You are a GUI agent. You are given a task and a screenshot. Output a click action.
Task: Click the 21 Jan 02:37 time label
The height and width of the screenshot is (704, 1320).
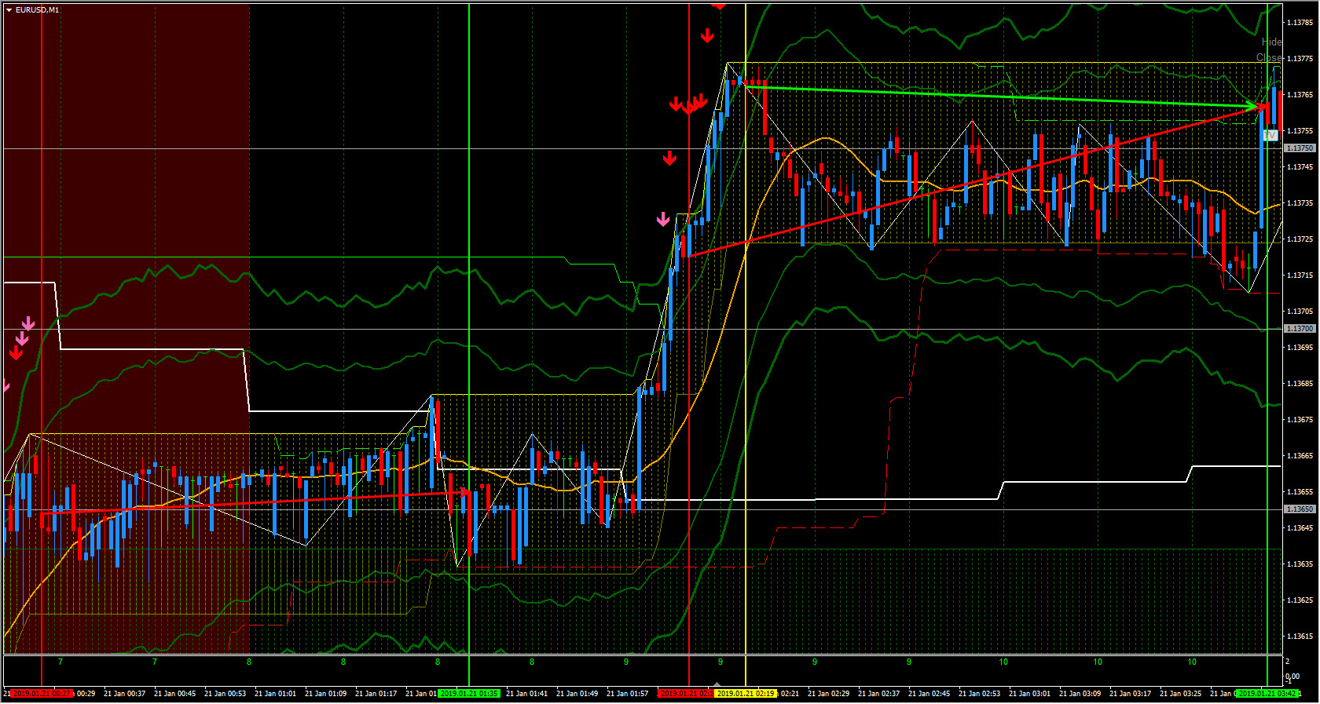(878, 694)
